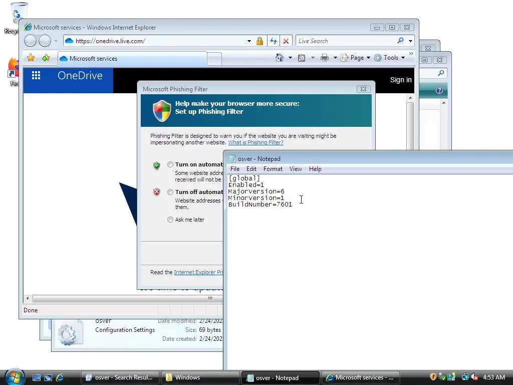
Task: Click the Add to Favorites icon
Action: click(x=46, y=58)
